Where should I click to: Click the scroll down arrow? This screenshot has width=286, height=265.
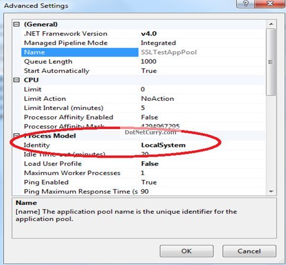271,191
